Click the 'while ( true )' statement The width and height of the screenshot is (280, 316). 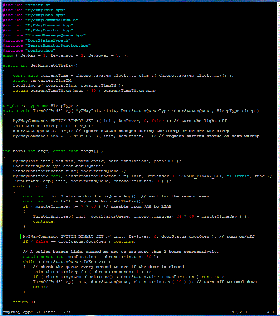pos(30,186)
